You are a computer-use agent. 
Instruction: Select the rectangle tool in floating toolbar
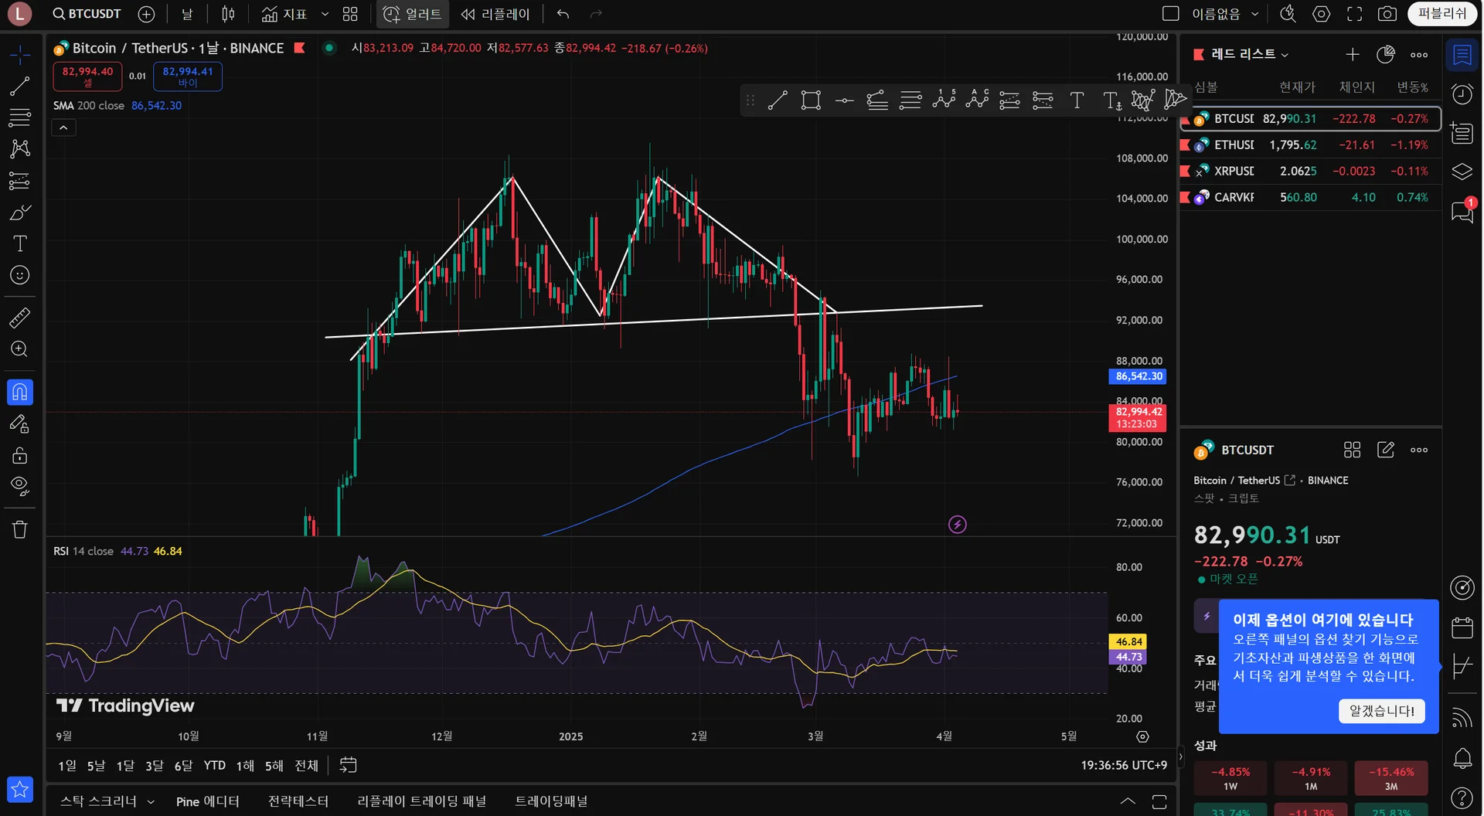click(811, 100)
